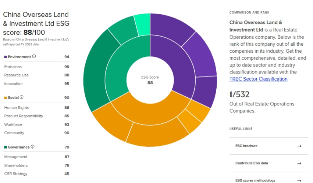Viewport: 313px width, 183px height.
Task: Click the 1/532 industry rank text
Action: pos(239,94)
